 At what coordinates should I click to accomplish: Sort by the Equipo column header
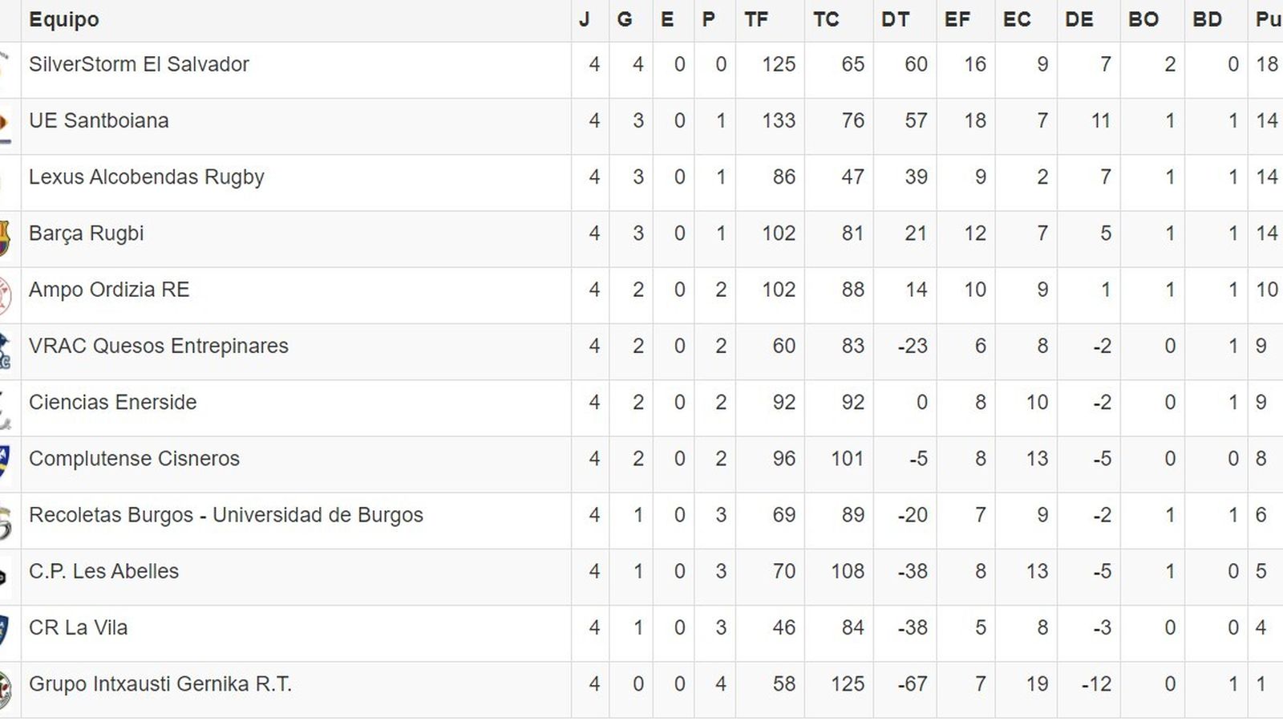(64, 20)
